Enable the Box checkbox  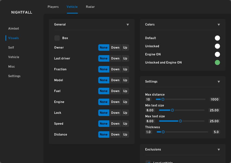[57, 38]
